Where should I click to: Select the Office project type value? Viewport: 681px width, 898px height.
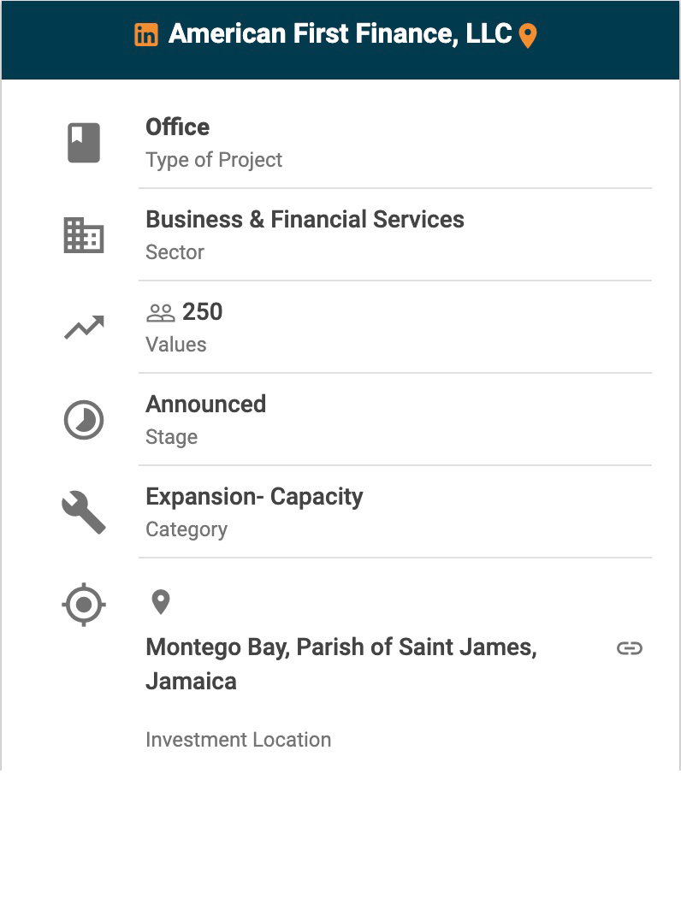click(x=178, y=127)
